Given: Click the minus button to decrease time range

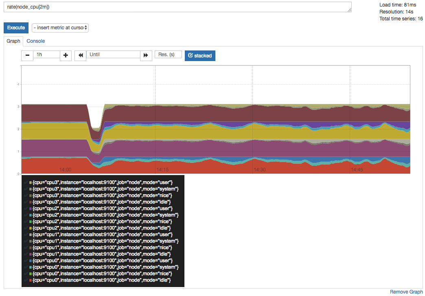Looking at the screenshot, I should [x=27, y=55].
